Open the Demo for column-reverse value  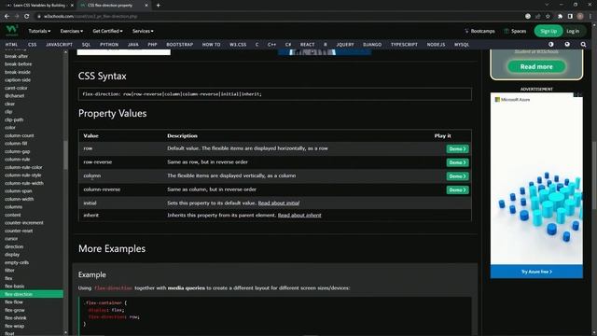[457, 190]
